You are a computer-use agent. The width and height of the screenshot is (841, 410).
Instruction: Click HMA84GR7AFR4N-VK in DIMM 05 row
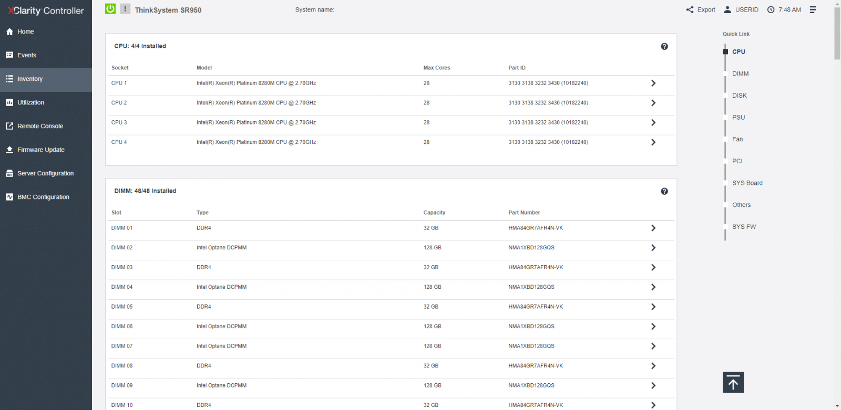click(536, 307)
